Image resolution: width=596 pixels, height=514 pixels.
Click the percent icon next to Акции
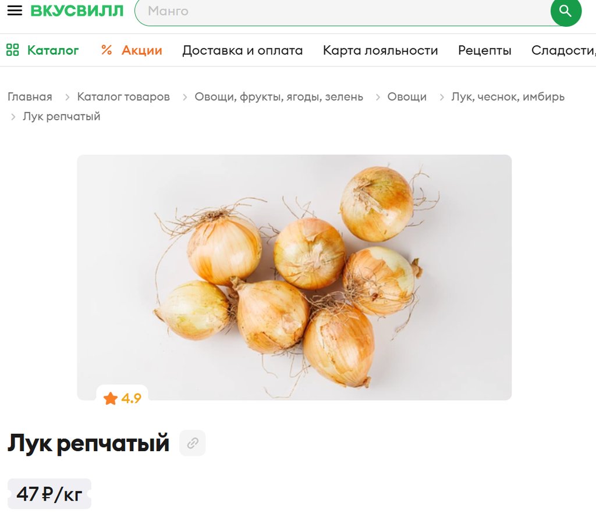tap(107, 50)
